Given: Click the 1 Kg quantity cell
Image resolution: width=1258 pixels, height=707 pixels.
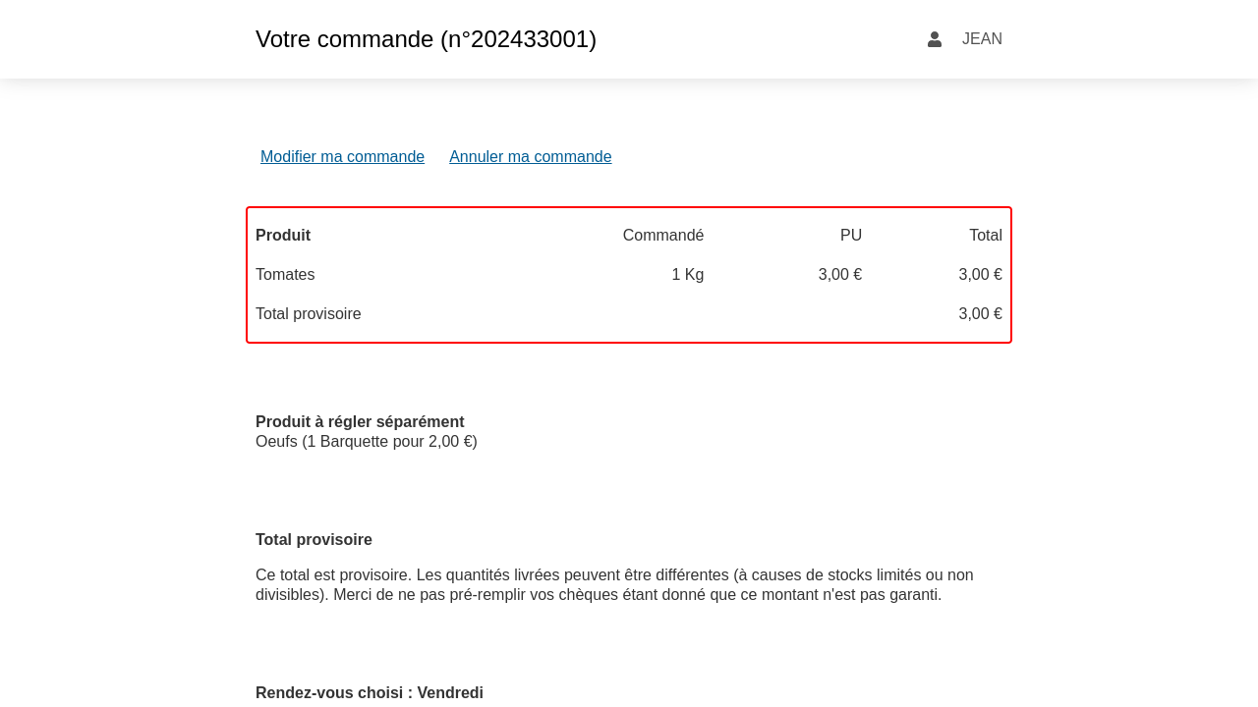Looking at the screenshot, I should tap(687, 275).
